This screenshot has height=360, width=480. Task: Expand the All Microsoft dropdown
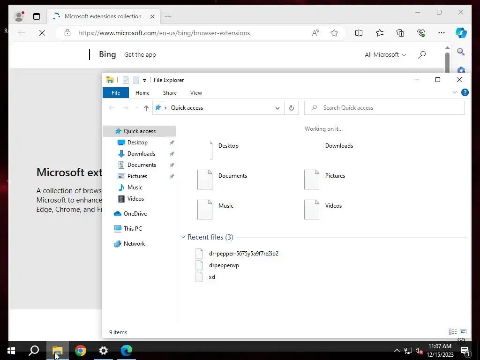[385, 54]
